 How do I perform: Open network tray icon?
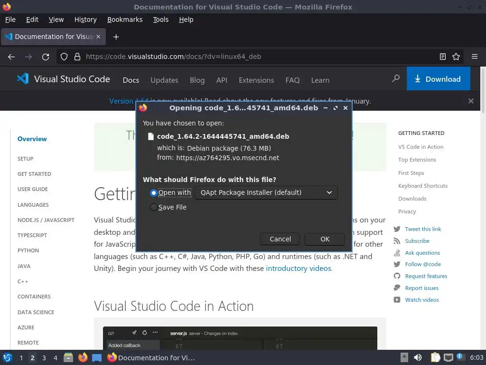pos(448,357)
